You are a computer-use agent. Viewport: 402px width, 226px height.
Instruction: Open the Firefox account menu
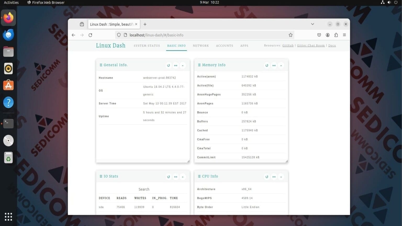327,35
